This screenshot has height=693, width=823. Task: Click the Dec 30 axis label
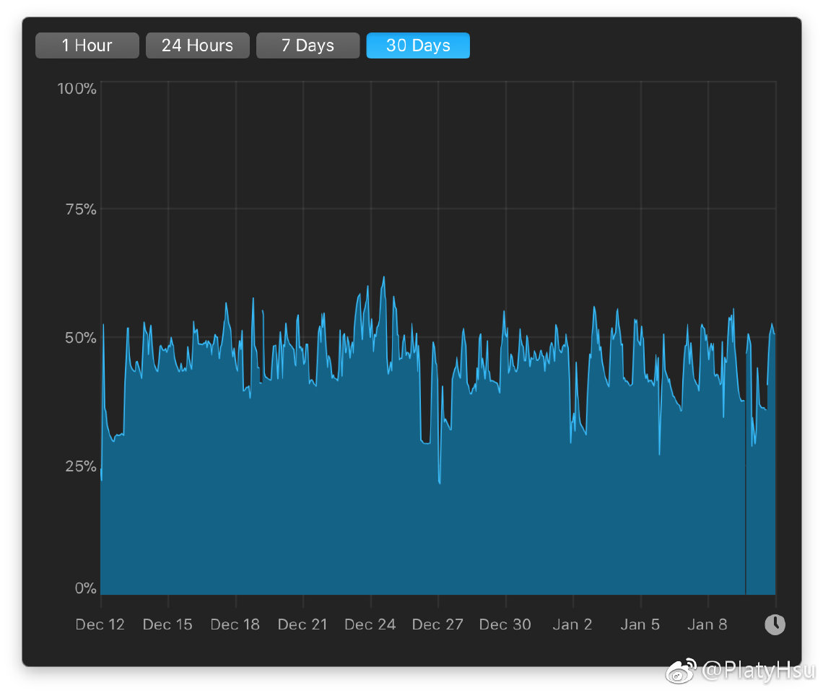pos(505,624)
